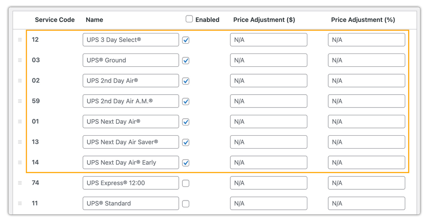Viewport: 428px width, 221px height.
Task: Edit UPS Next Day Air Early name field
Action: (x=131, y=163)
